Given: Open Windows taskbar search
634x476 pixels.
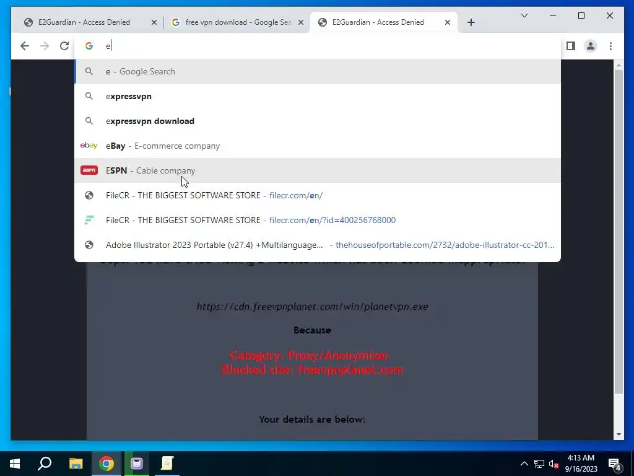Looking at the screenshot, I should coord(45,464).
